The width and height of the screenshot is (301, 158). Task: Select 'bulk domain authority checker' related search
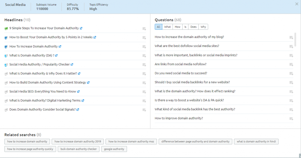(x=78, y=149)
